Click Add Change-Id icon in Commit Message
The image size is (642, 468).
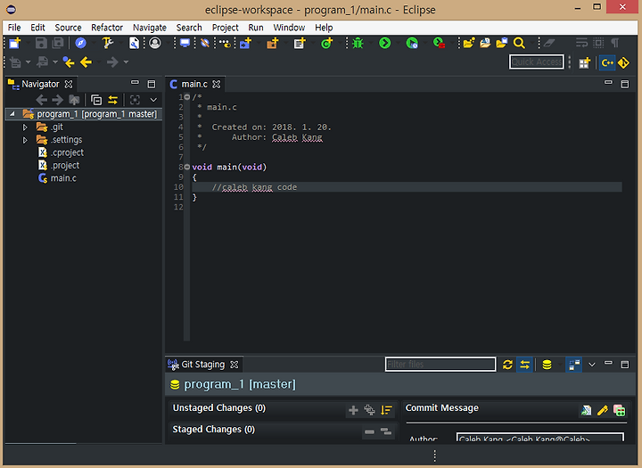(x=620, y=410)
